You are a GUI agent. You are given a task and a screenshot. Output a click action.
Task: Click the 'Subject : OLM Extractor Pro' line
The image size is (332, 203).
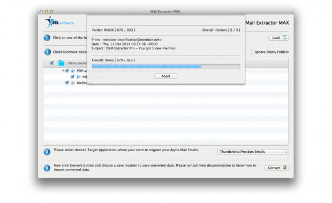[x=133, y=48]
